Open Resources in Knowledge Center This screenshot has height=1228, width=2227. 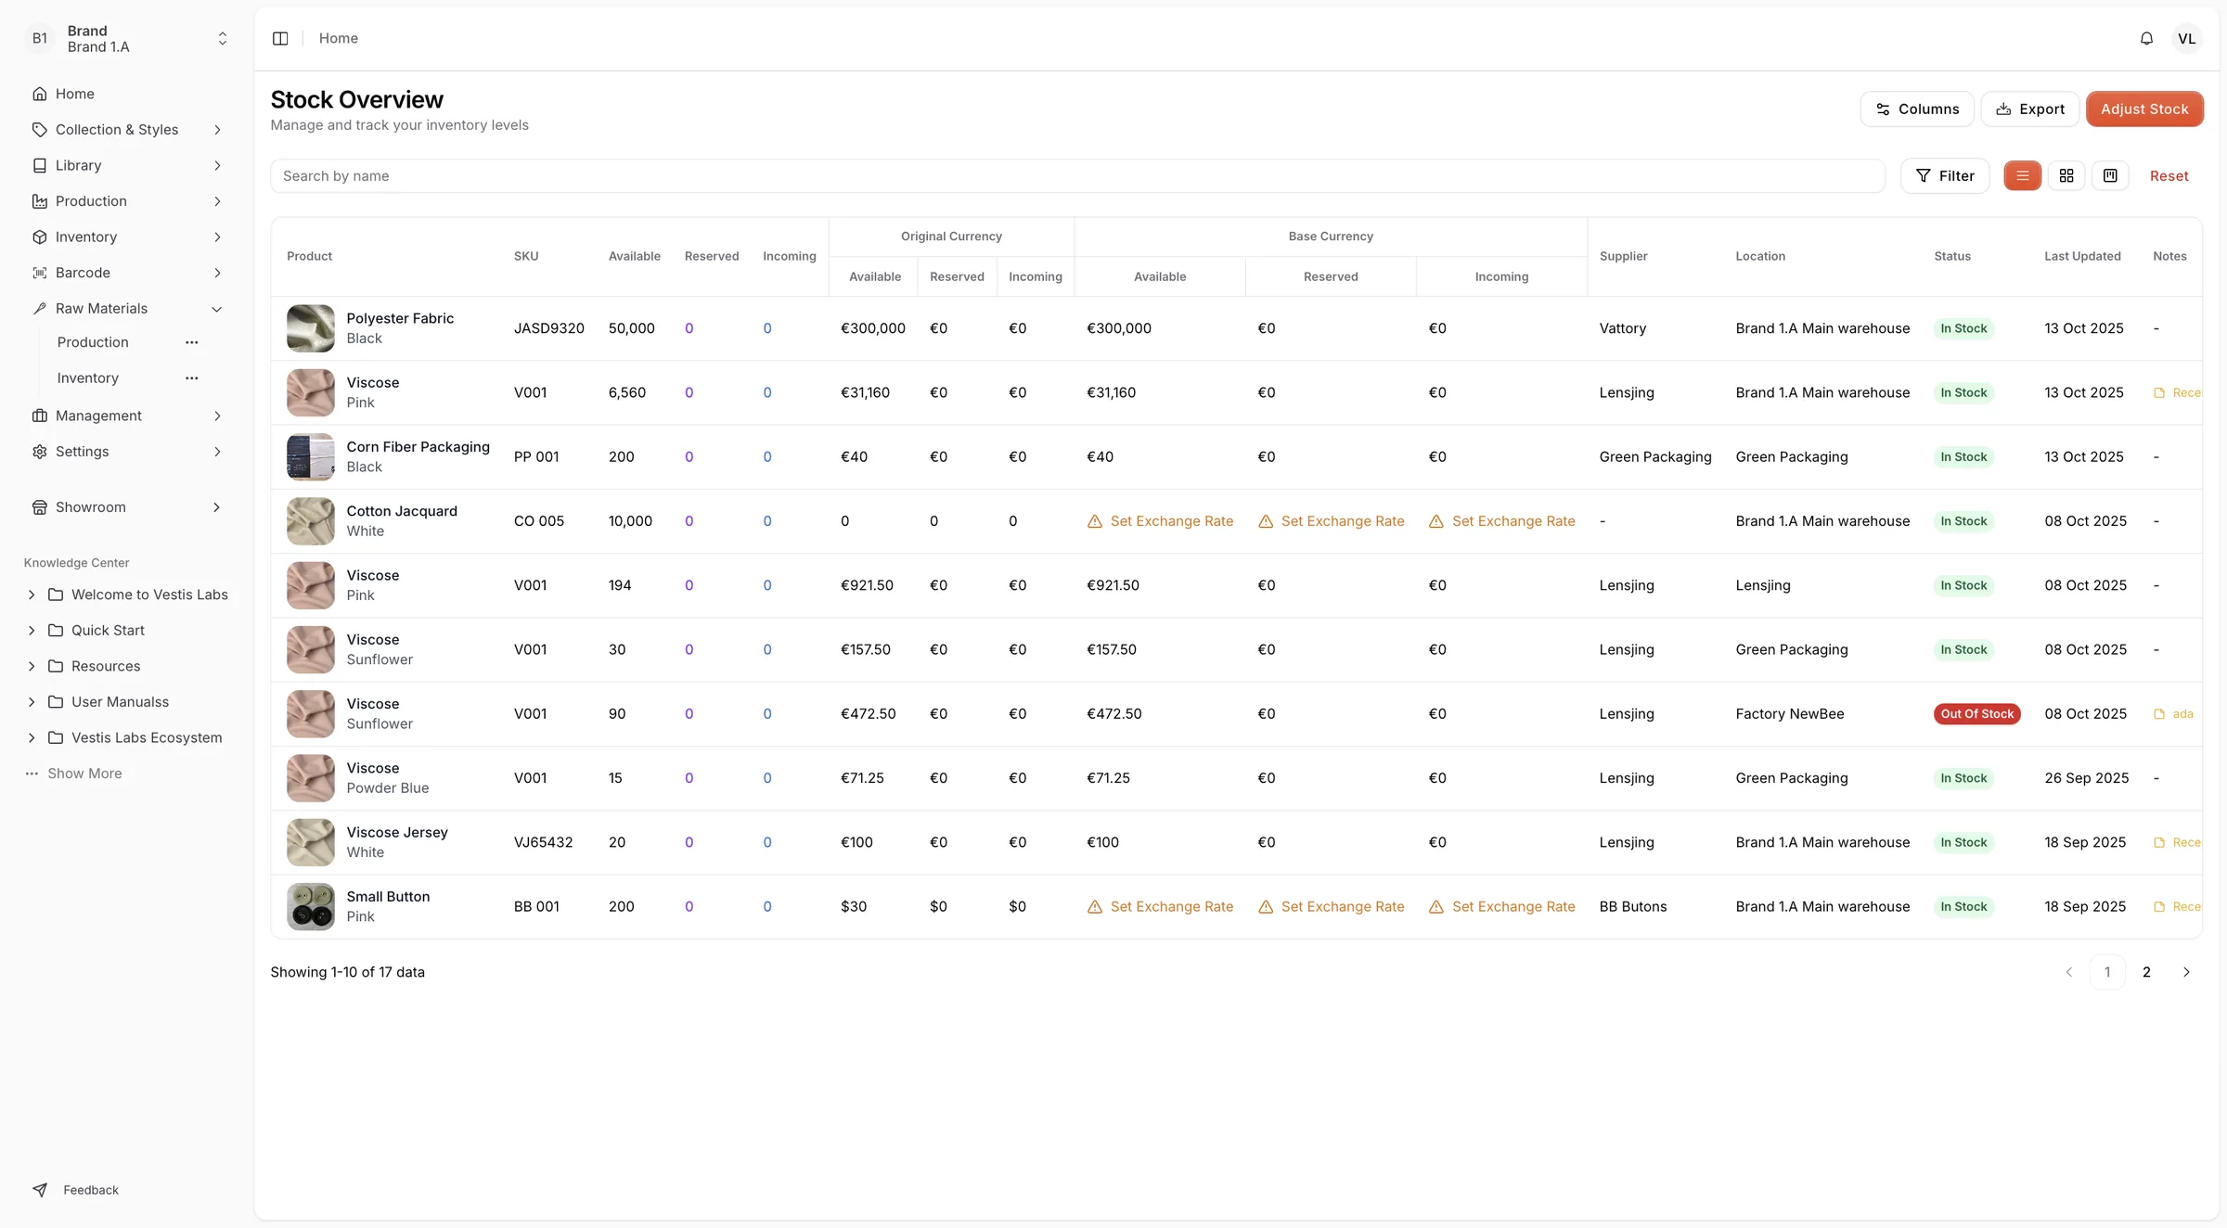pos(106,666)
